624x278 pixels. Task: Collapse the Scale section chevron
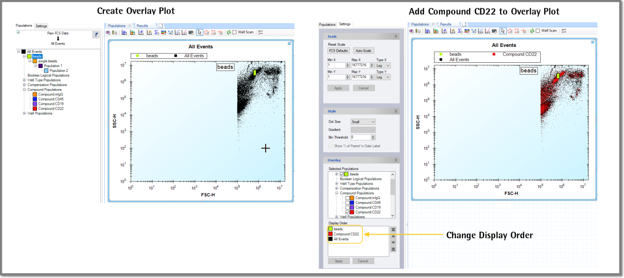[396, 36]
